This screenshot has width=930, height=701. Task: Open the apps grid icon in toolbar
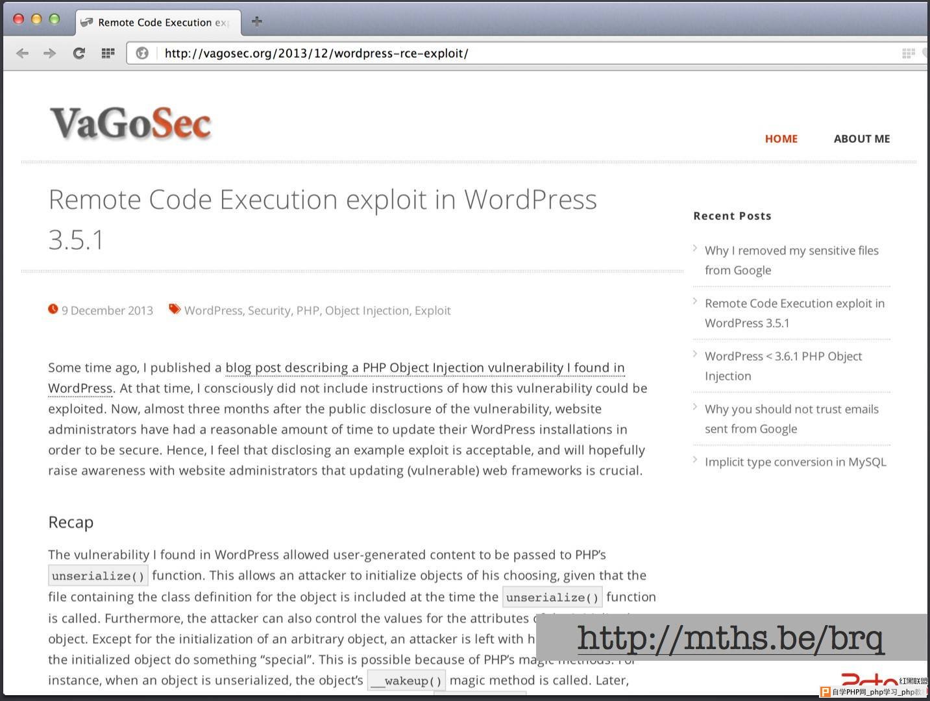pyautogui.click(x=108, y=53)
